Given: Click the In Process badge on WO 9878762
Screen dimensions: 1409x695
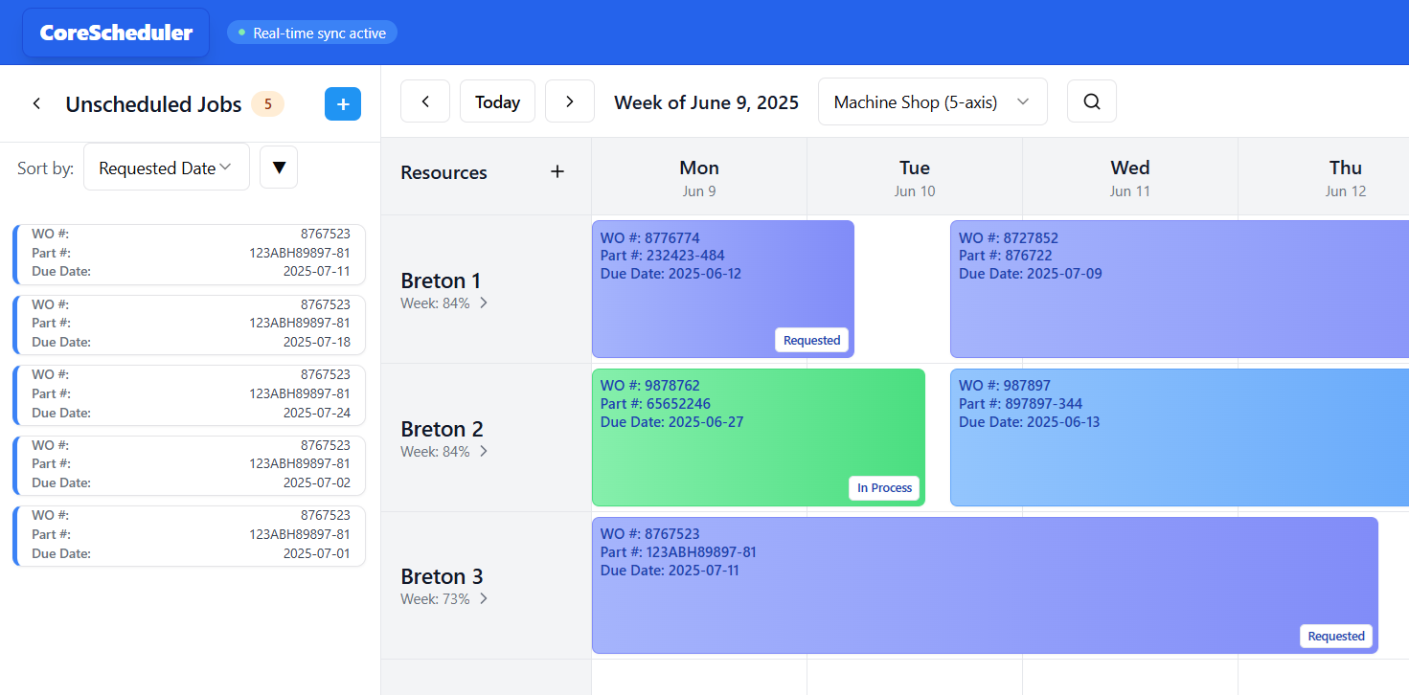Looking at the screenshot, I should pos(883,487).
